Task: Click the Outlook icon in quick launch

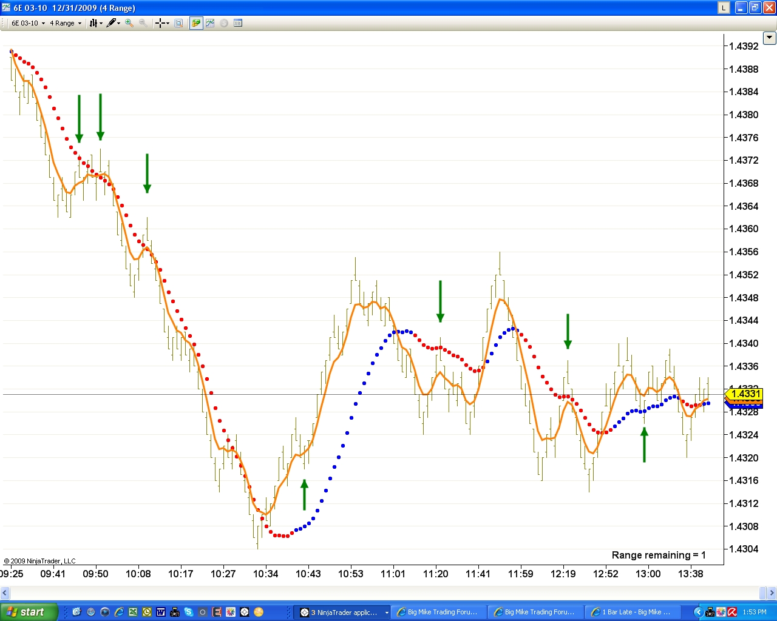Action: tap(147, 612)
